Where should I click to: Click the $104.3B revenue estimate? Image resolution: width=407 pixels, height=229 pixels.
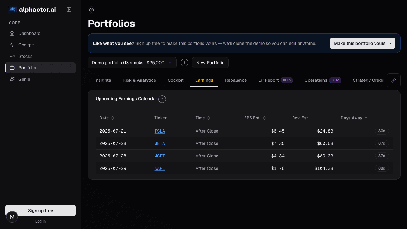point(324,168)
